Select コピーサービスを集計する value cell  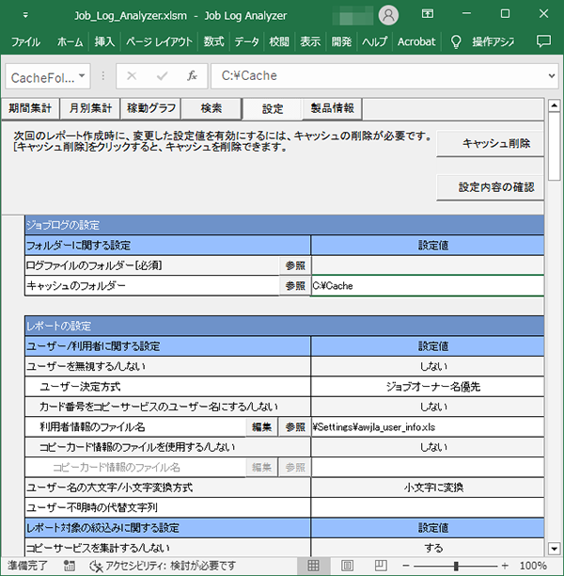click(x=428, y=548)
